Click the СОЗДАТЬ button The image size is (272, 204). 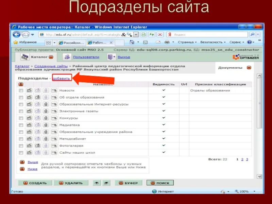[35, 183]
